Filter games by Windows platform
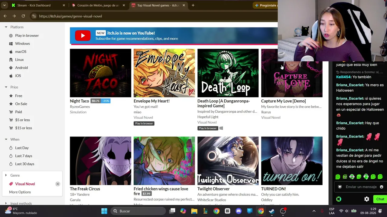 (22, 43)
